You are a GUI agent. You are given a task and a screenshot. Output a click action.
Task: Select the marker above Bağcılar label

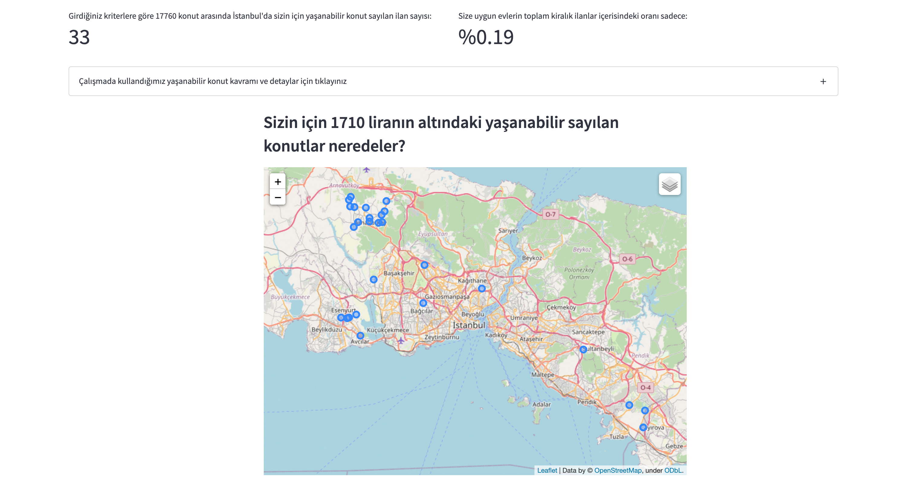point(423,303)
